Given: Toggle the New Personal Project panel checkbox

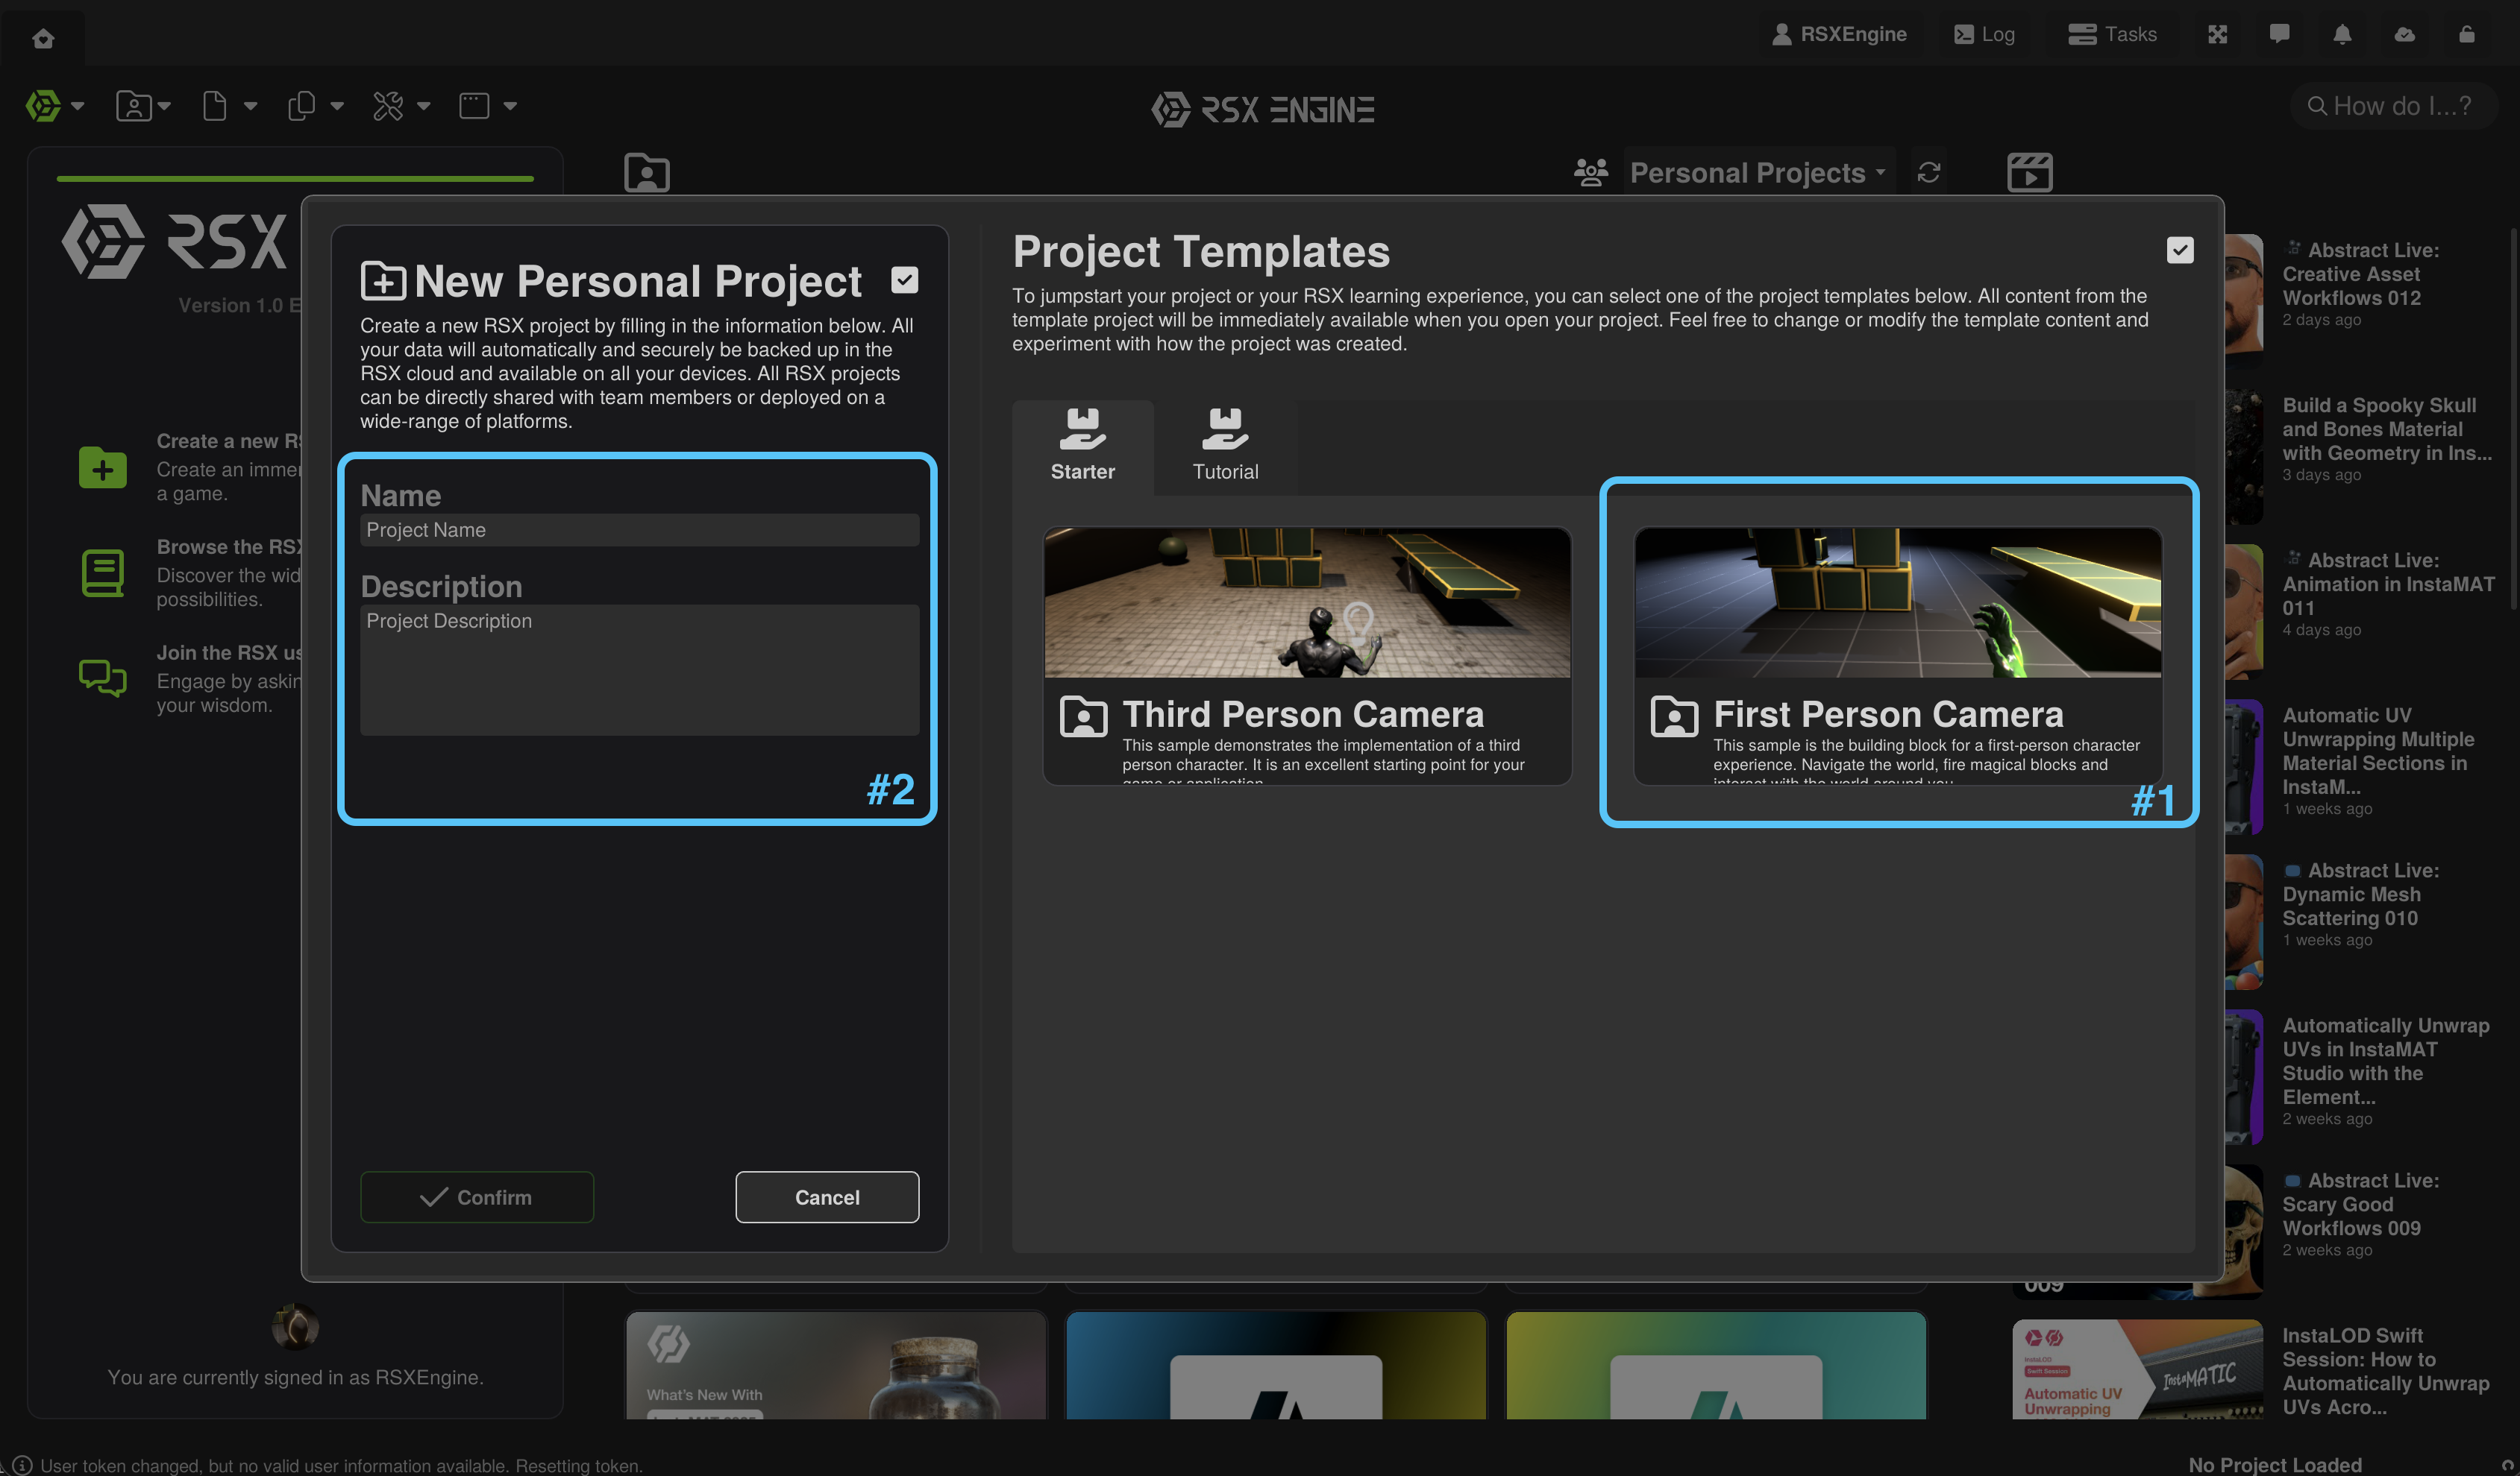Looking at the screenshot, I should pyautogui.click(x=904, y=281).
